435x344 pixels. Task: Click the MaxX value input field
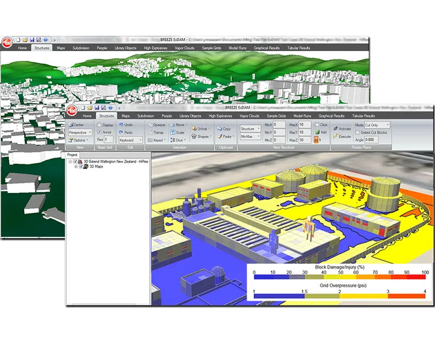305,125
